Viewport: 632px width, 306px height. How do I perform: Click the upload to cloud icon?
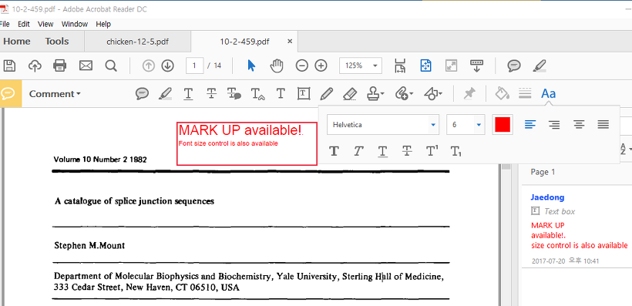[x=35, y=66]
